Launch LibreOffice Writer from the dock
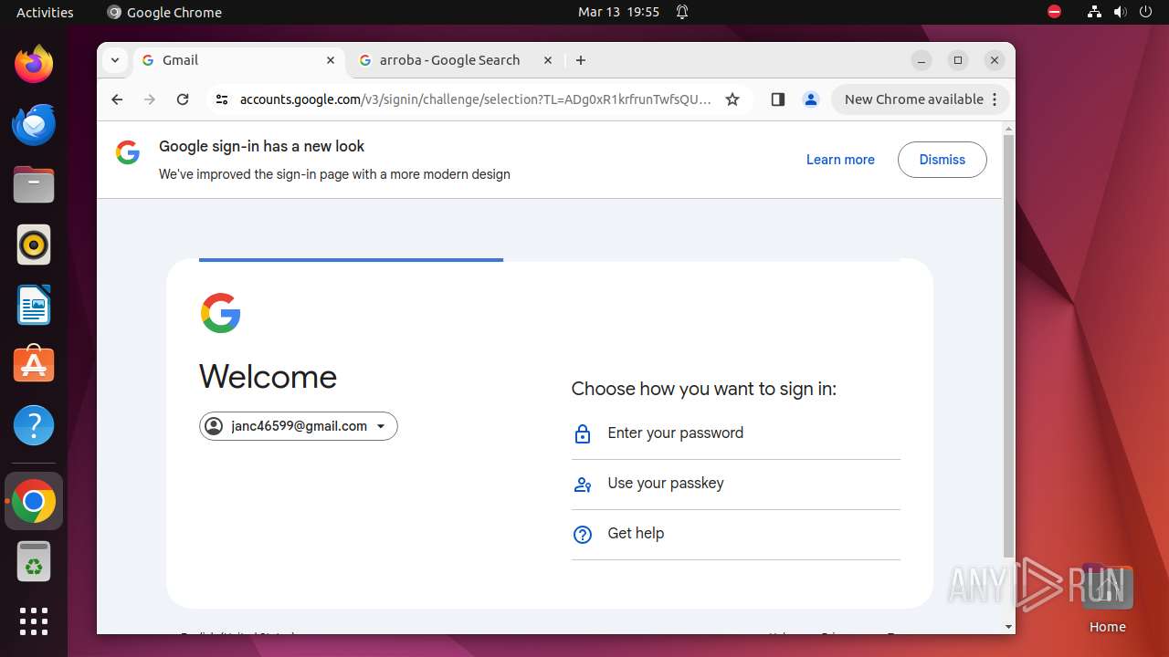The height and width of the screenshot is (657, 1169). (x=34, y=305)
